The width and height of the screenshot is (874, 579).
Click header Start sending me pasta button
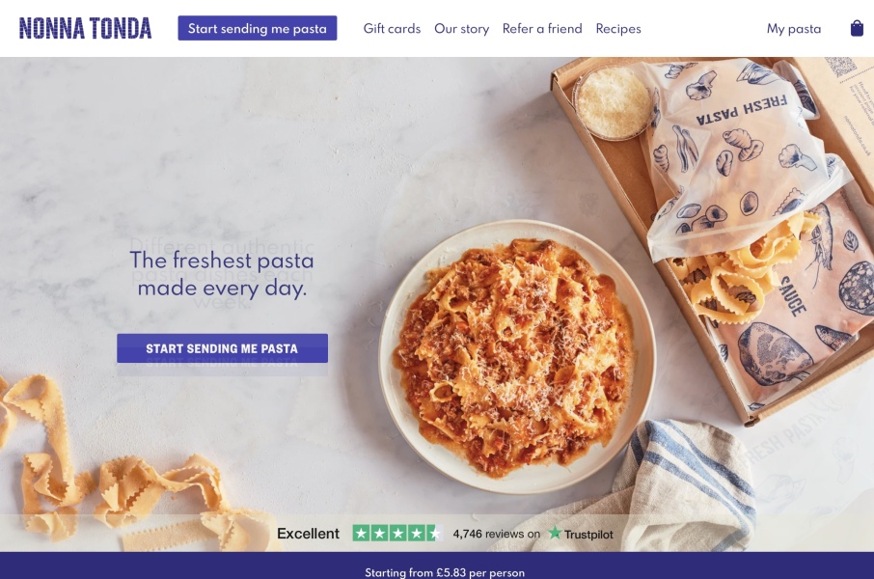(257, 28)
